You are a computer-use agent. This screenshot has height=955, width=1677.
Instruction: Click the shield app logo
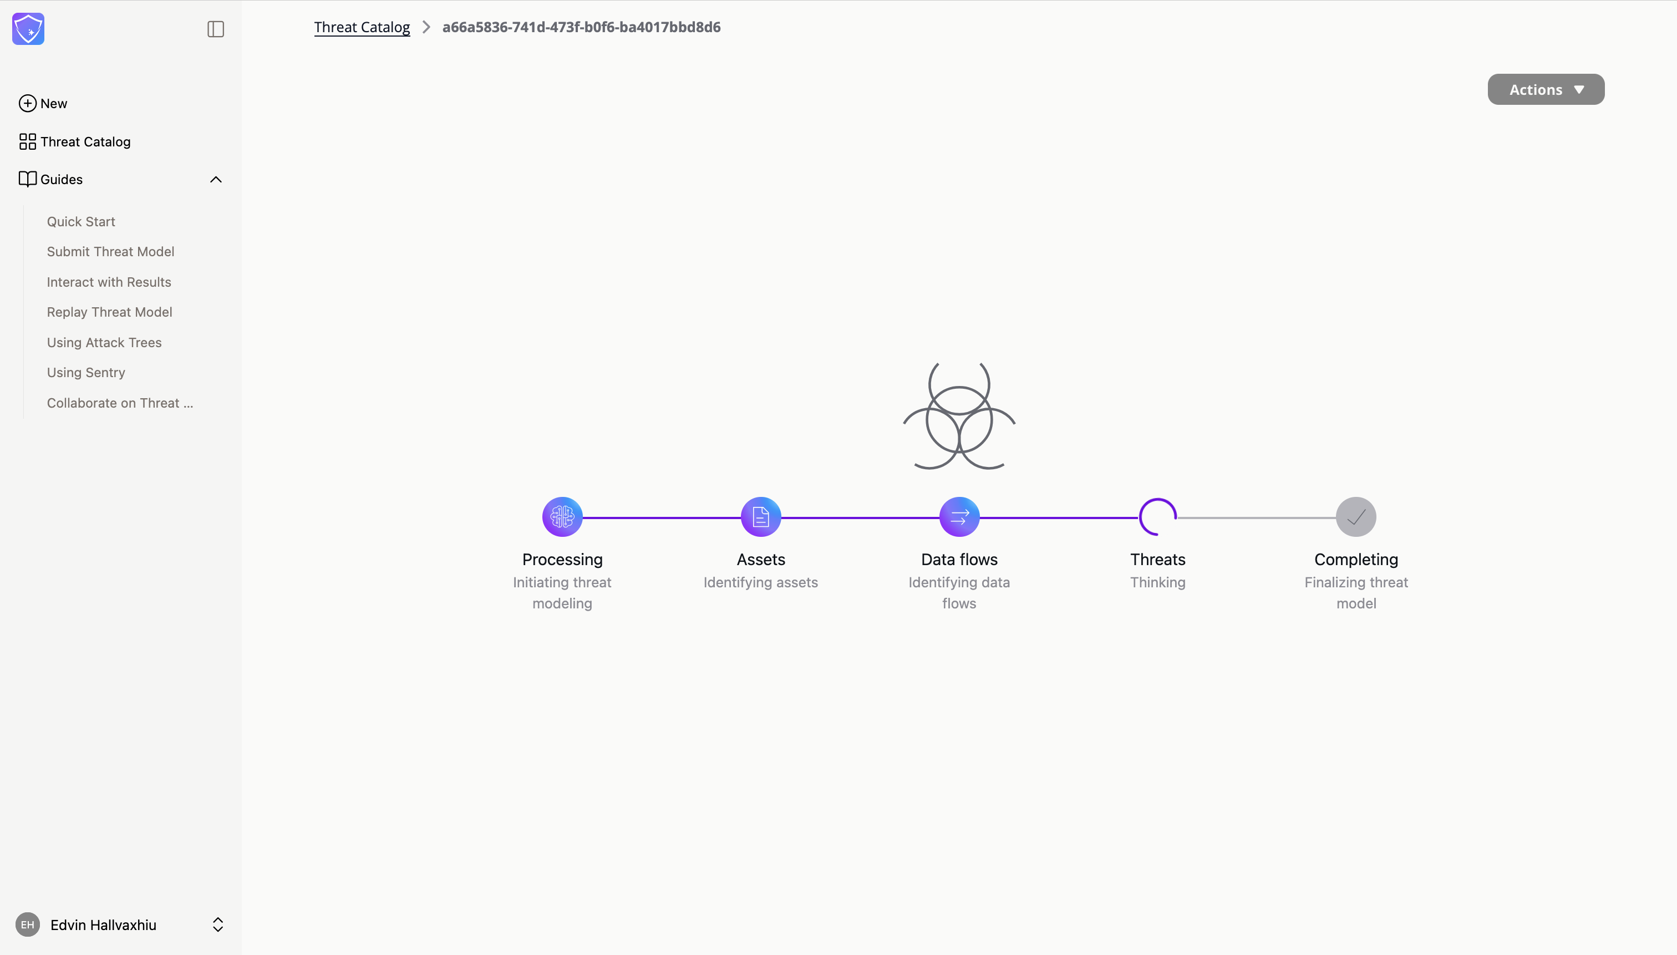tap(28, 29)
